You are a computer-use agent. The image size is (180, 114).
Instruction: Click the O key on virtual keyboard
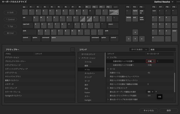click(89, 19)
